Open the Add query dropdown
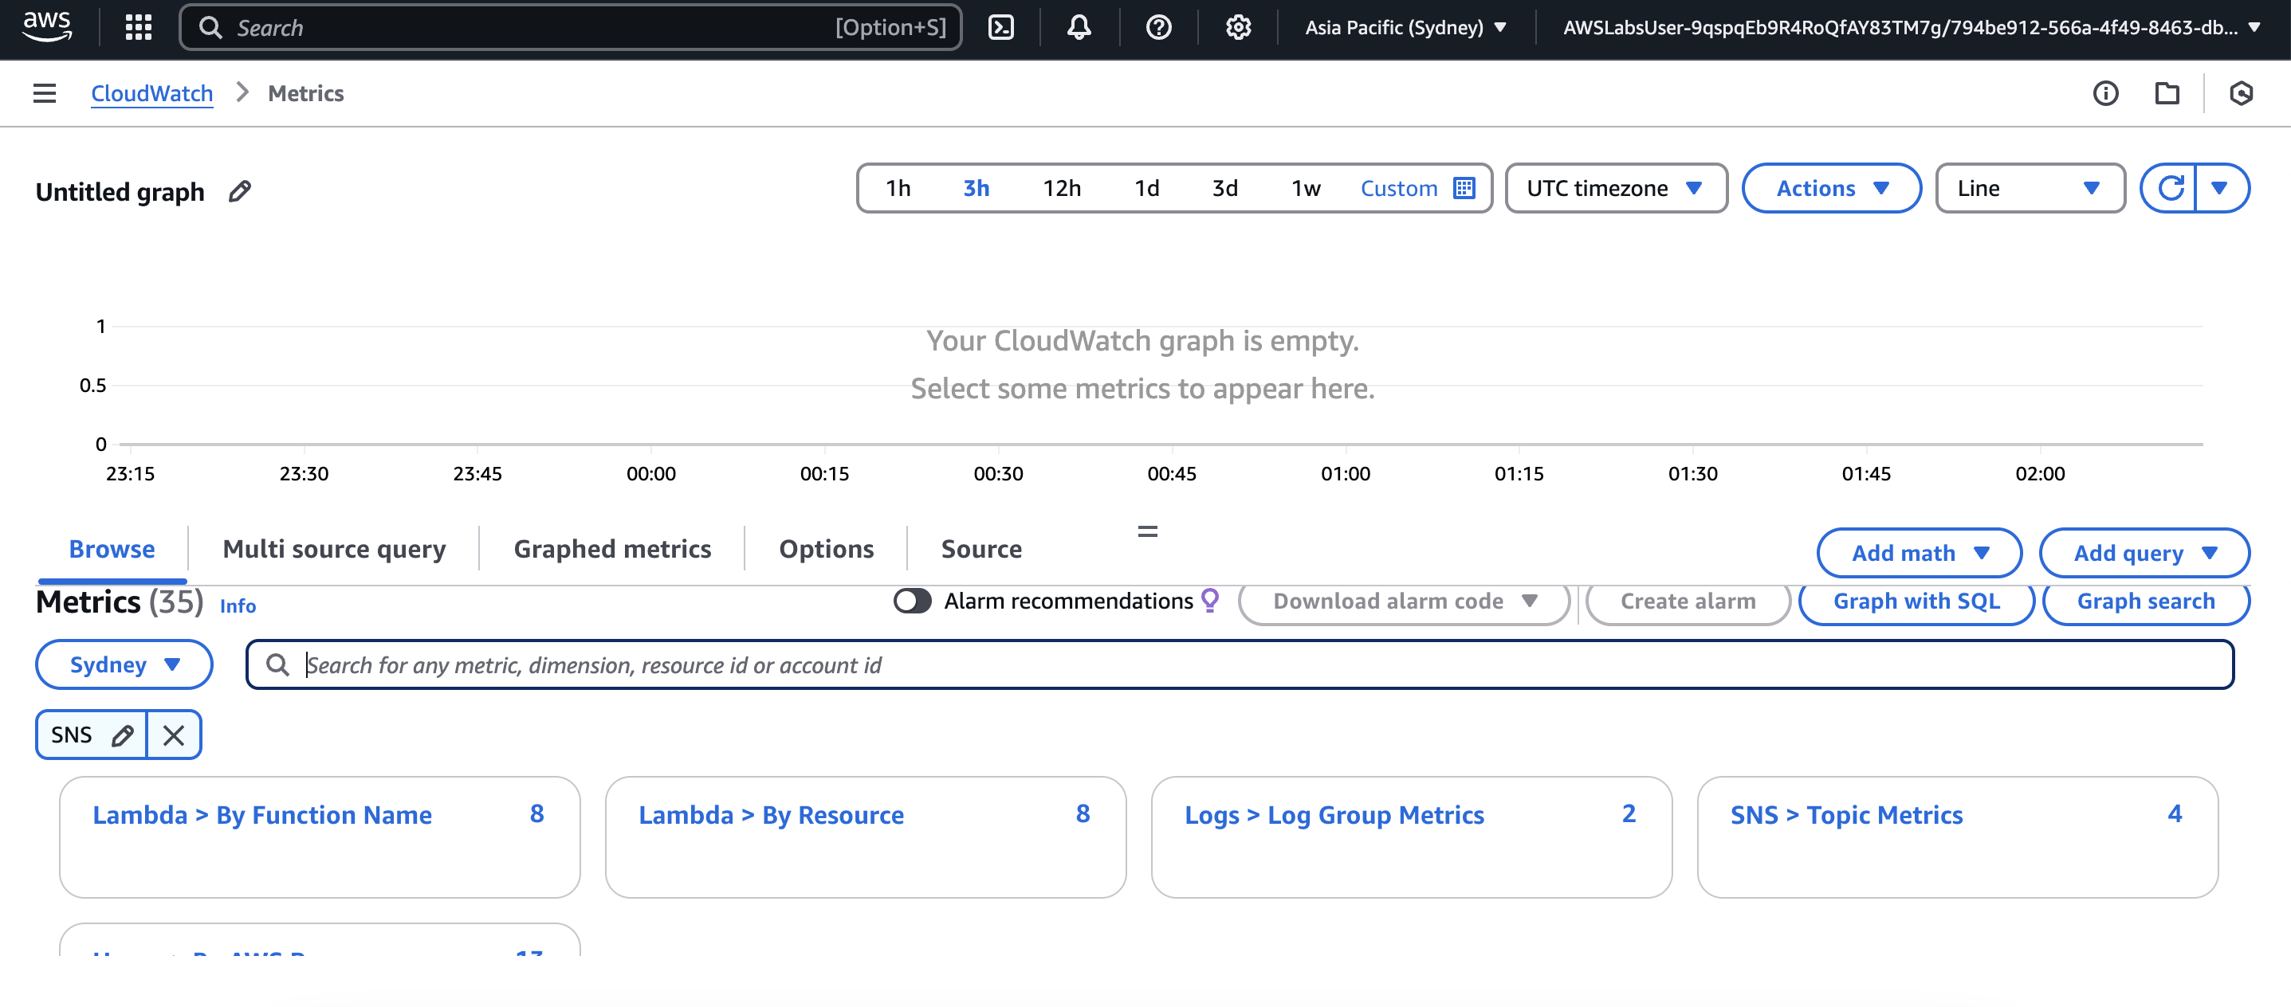The height and width of the screenshot is (1007, 2291). (x=2144, y=553)
